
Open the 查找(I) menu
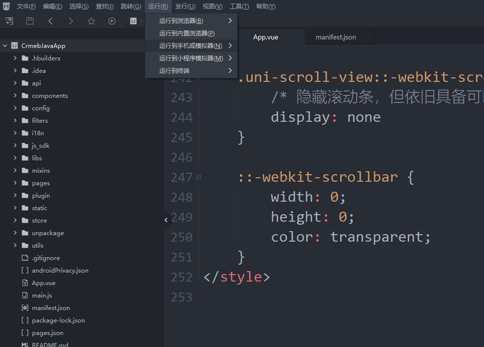pyautogui.click(x=104, y=6)
